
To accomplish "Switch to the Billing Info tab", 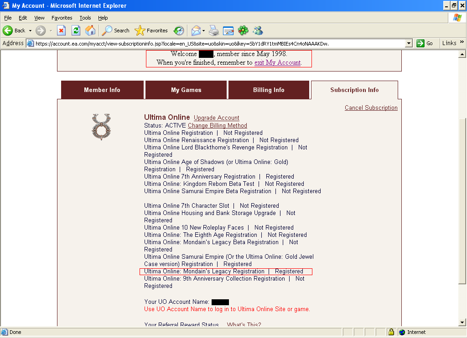I will coord(269,90).
